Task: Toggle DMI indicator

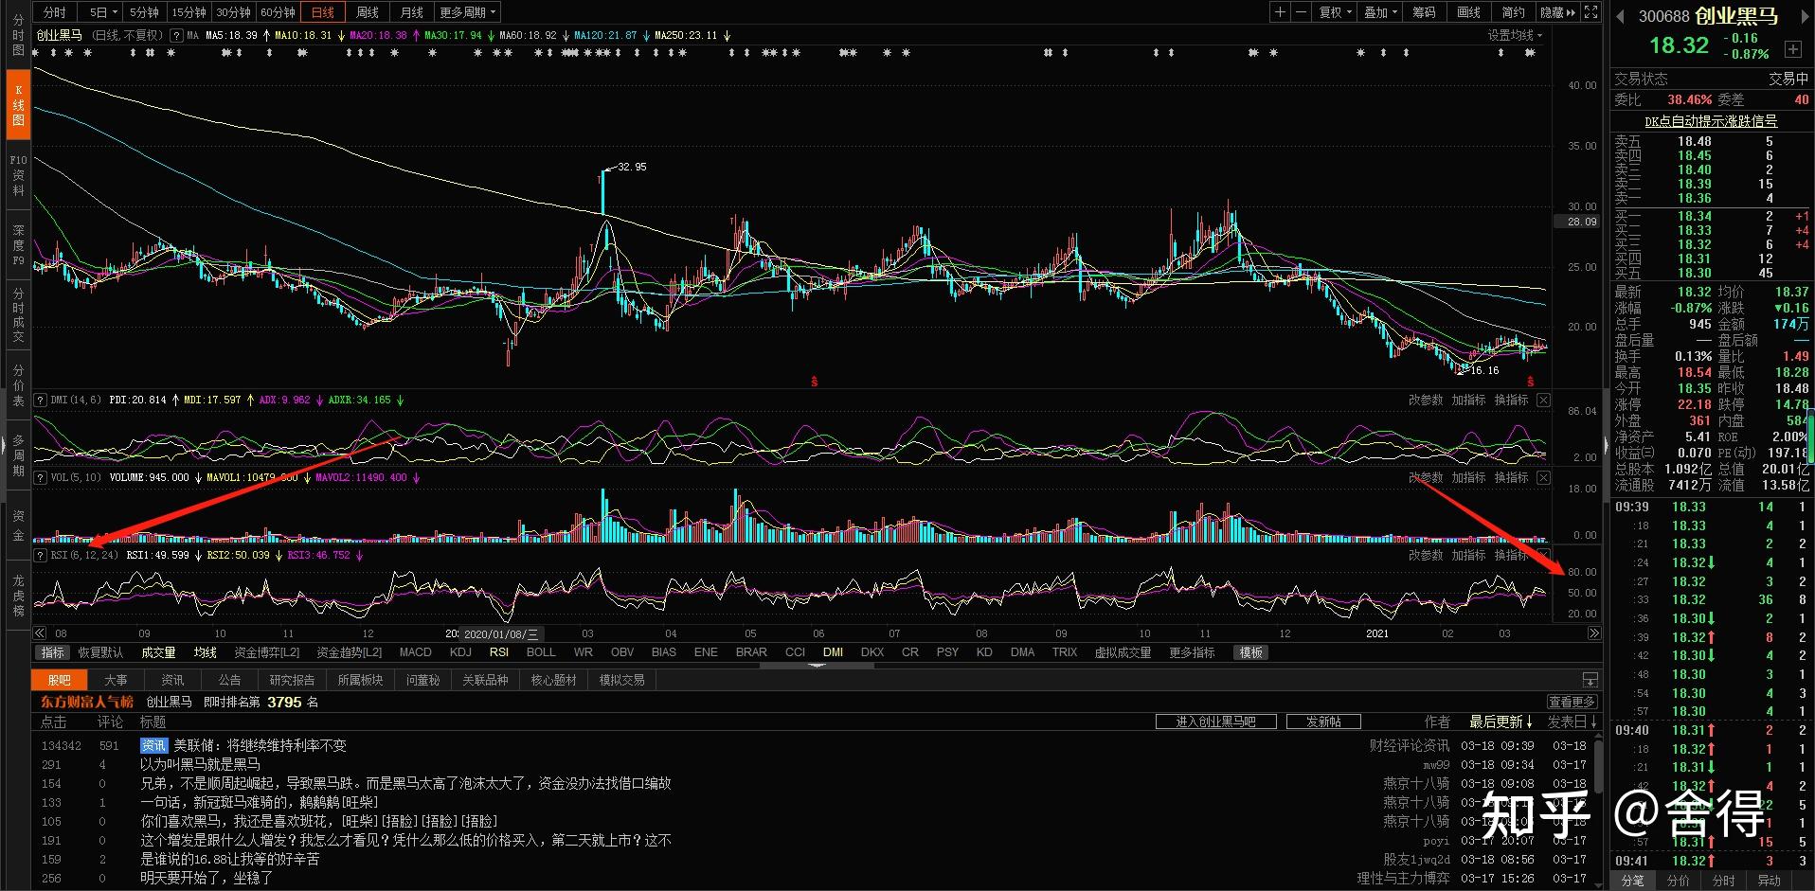Action: point(833,652)
